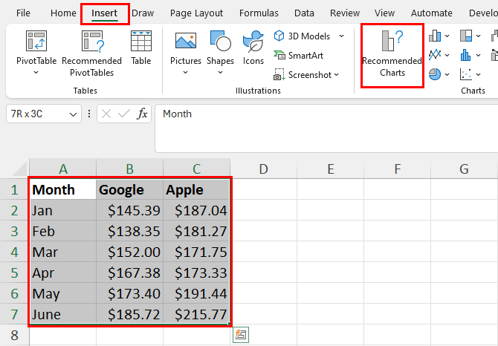Click the formula bar Cancel X icon
This screenshot has width=498, height=346.
[106, 114]
